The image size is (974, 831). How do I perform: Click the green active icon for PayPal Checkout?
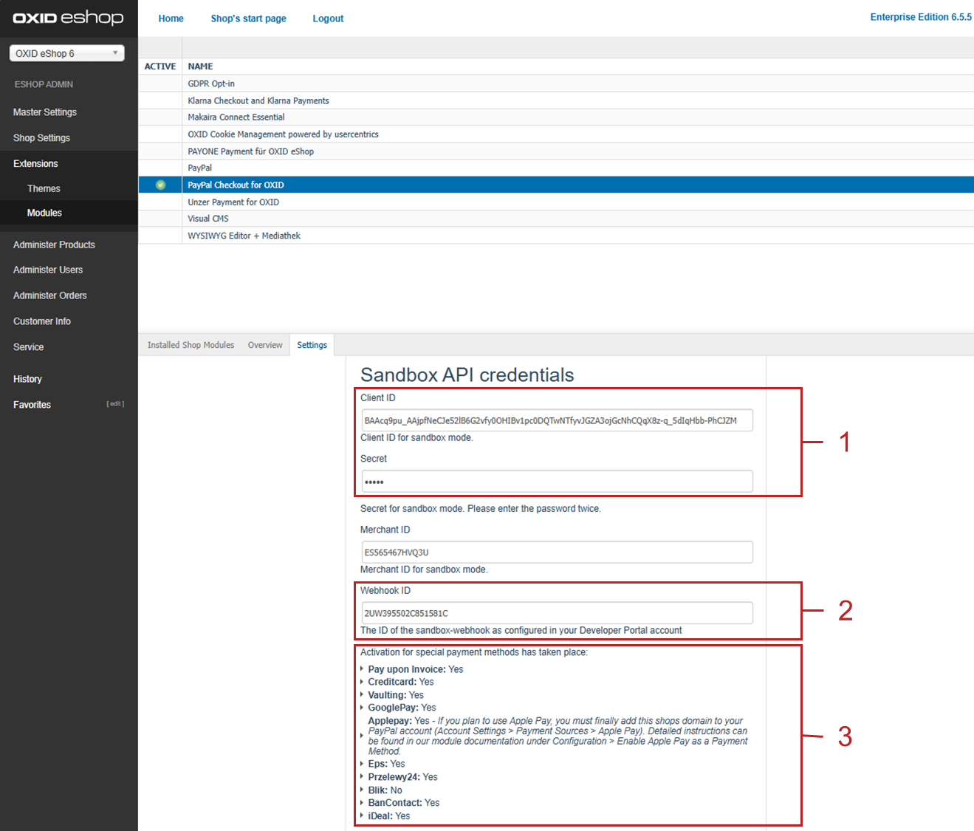coord(160,185)
